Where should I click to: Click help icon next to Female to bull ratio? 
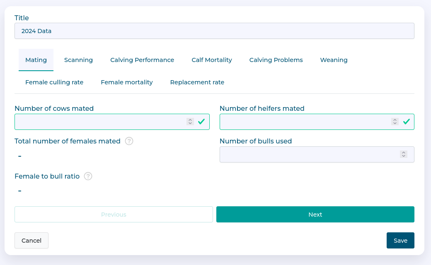point(88,176)
